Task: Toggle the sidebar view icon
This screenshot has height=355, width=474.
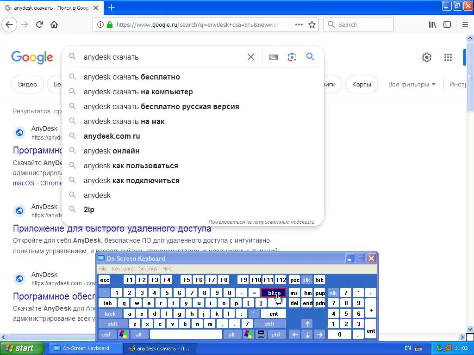Action: coord(447,25)
